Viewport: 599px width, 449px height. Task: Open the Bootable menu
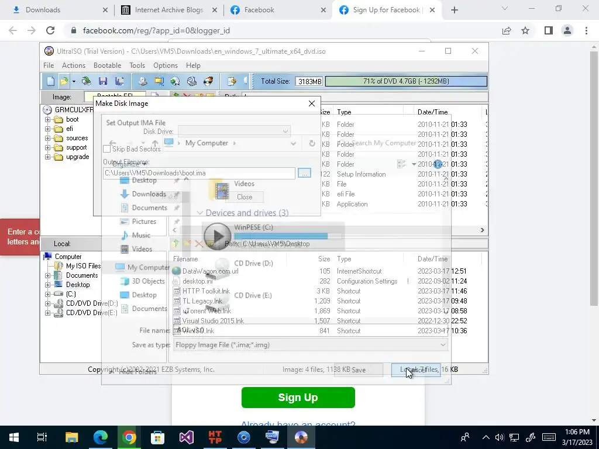click(x=108, y=65)
